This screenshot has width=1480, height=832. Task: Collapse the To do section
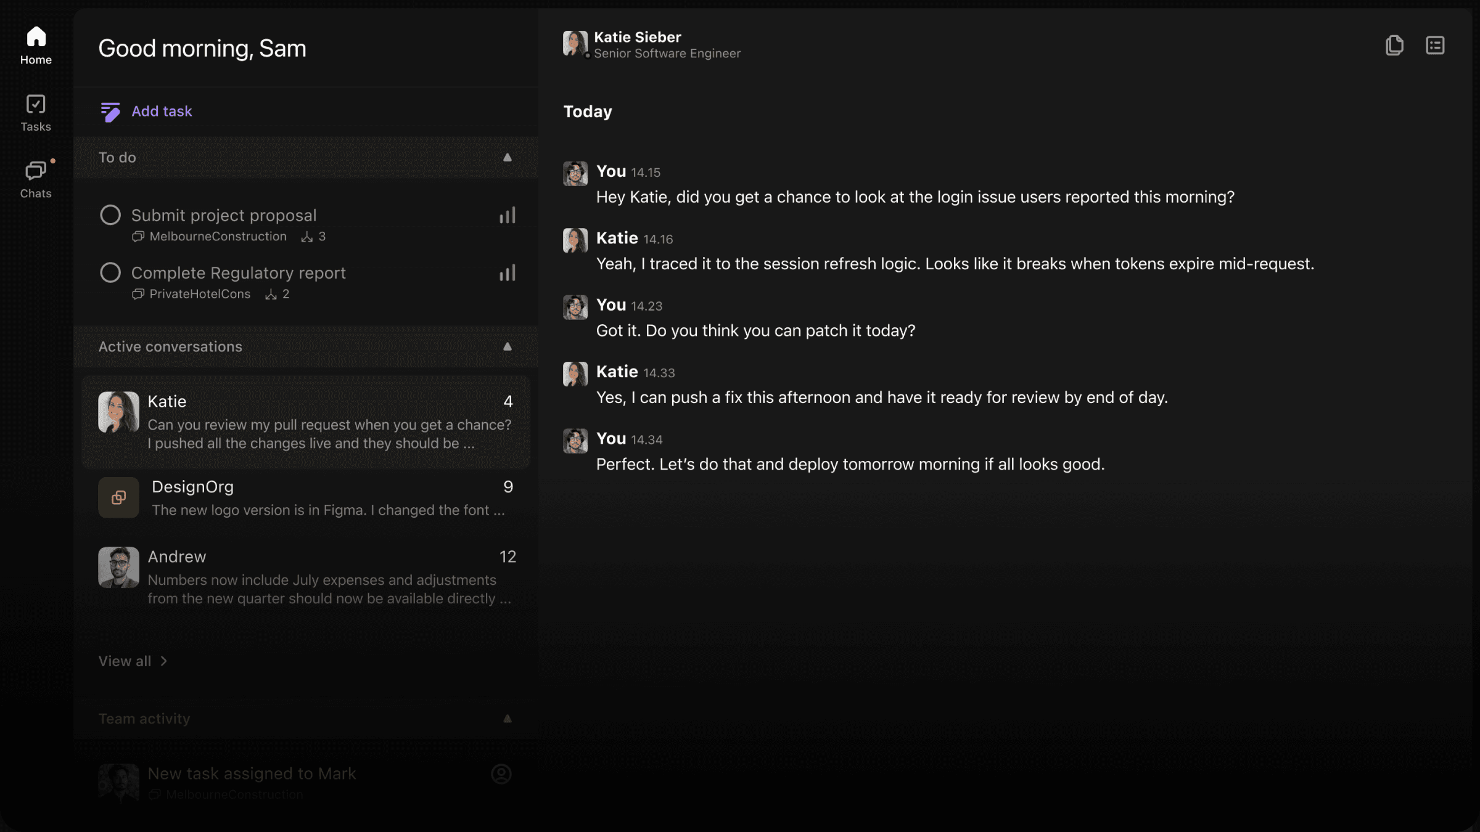click(507, 157)
